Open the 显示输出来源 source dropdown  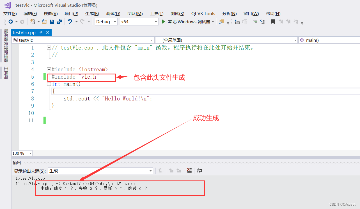click(101, 171)
